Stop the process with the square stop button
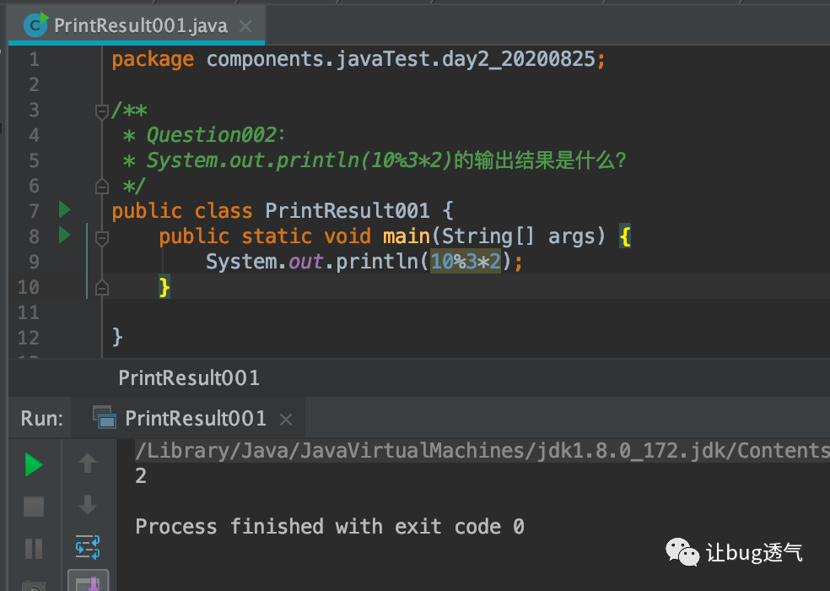 point(34,507)
